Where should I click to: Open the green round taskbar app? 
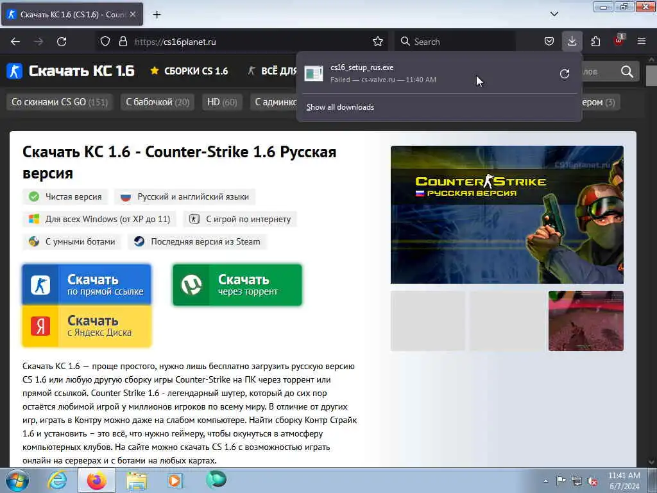pyautogui.click(x=216, y=480)
